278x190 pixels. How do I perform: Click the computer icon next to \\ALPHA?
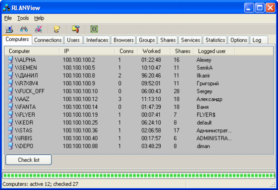(11, 60)
